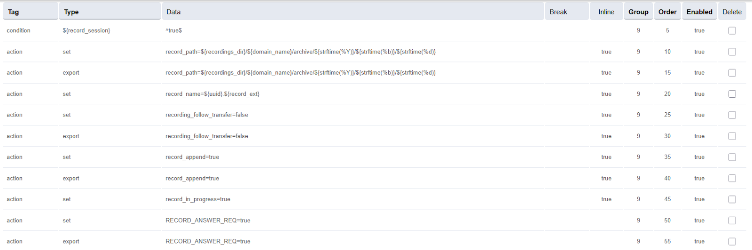The image size is (752, 250).
Task: Tick the Delete checkbox on the order 10 row
Action: [732, 52]
